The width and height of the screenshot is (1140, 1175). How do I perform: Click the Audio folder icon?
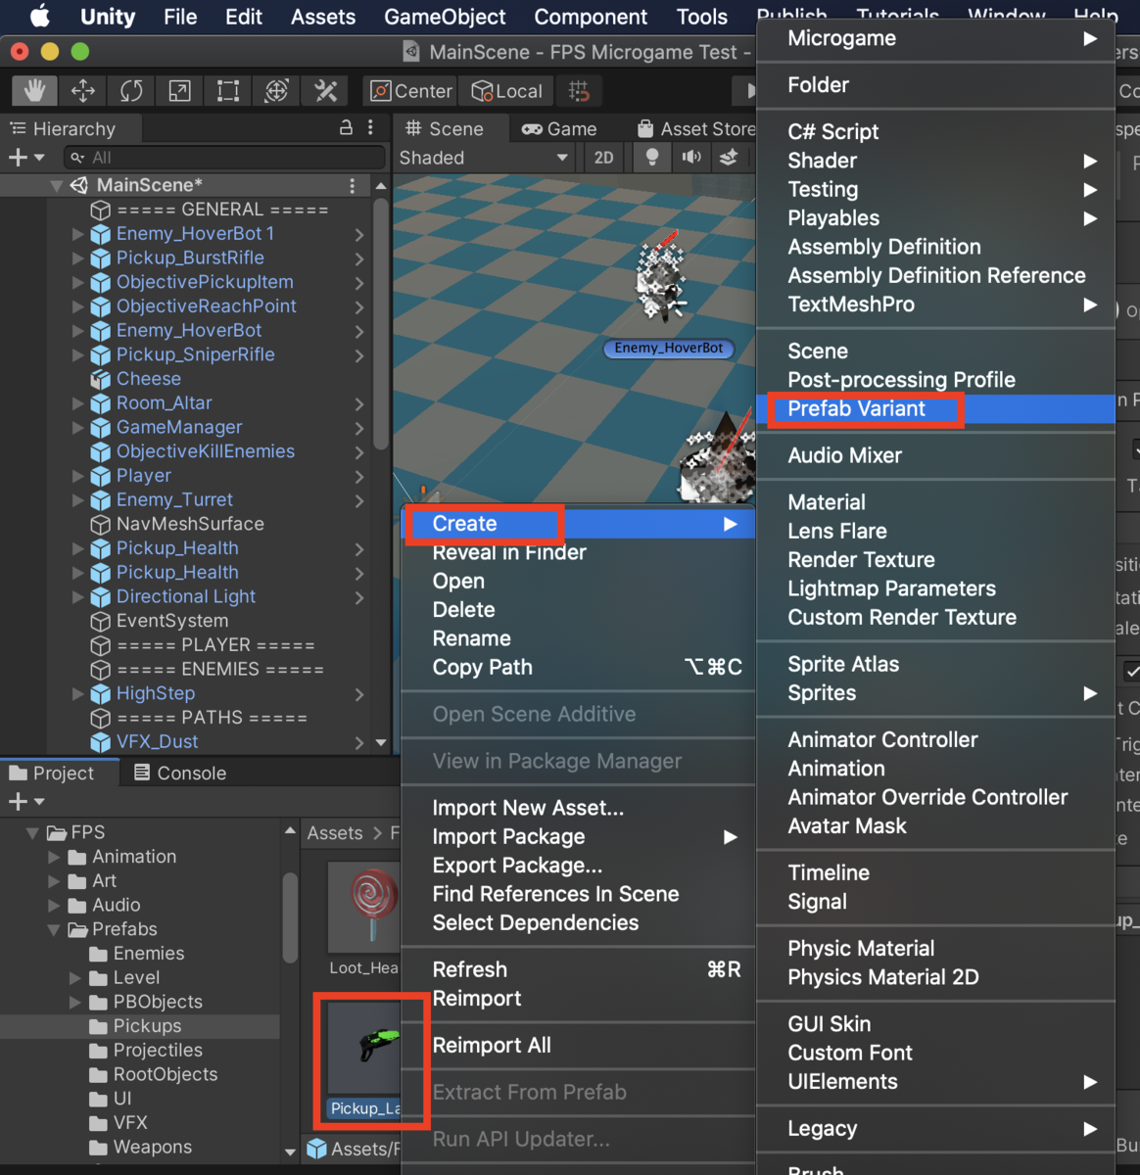77,905
